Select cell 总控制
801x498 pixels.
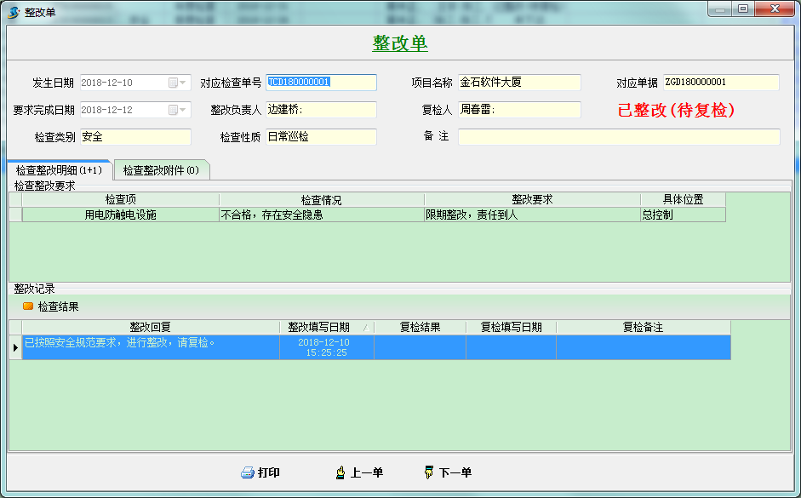pyautogui.click(x=683, y=215)
